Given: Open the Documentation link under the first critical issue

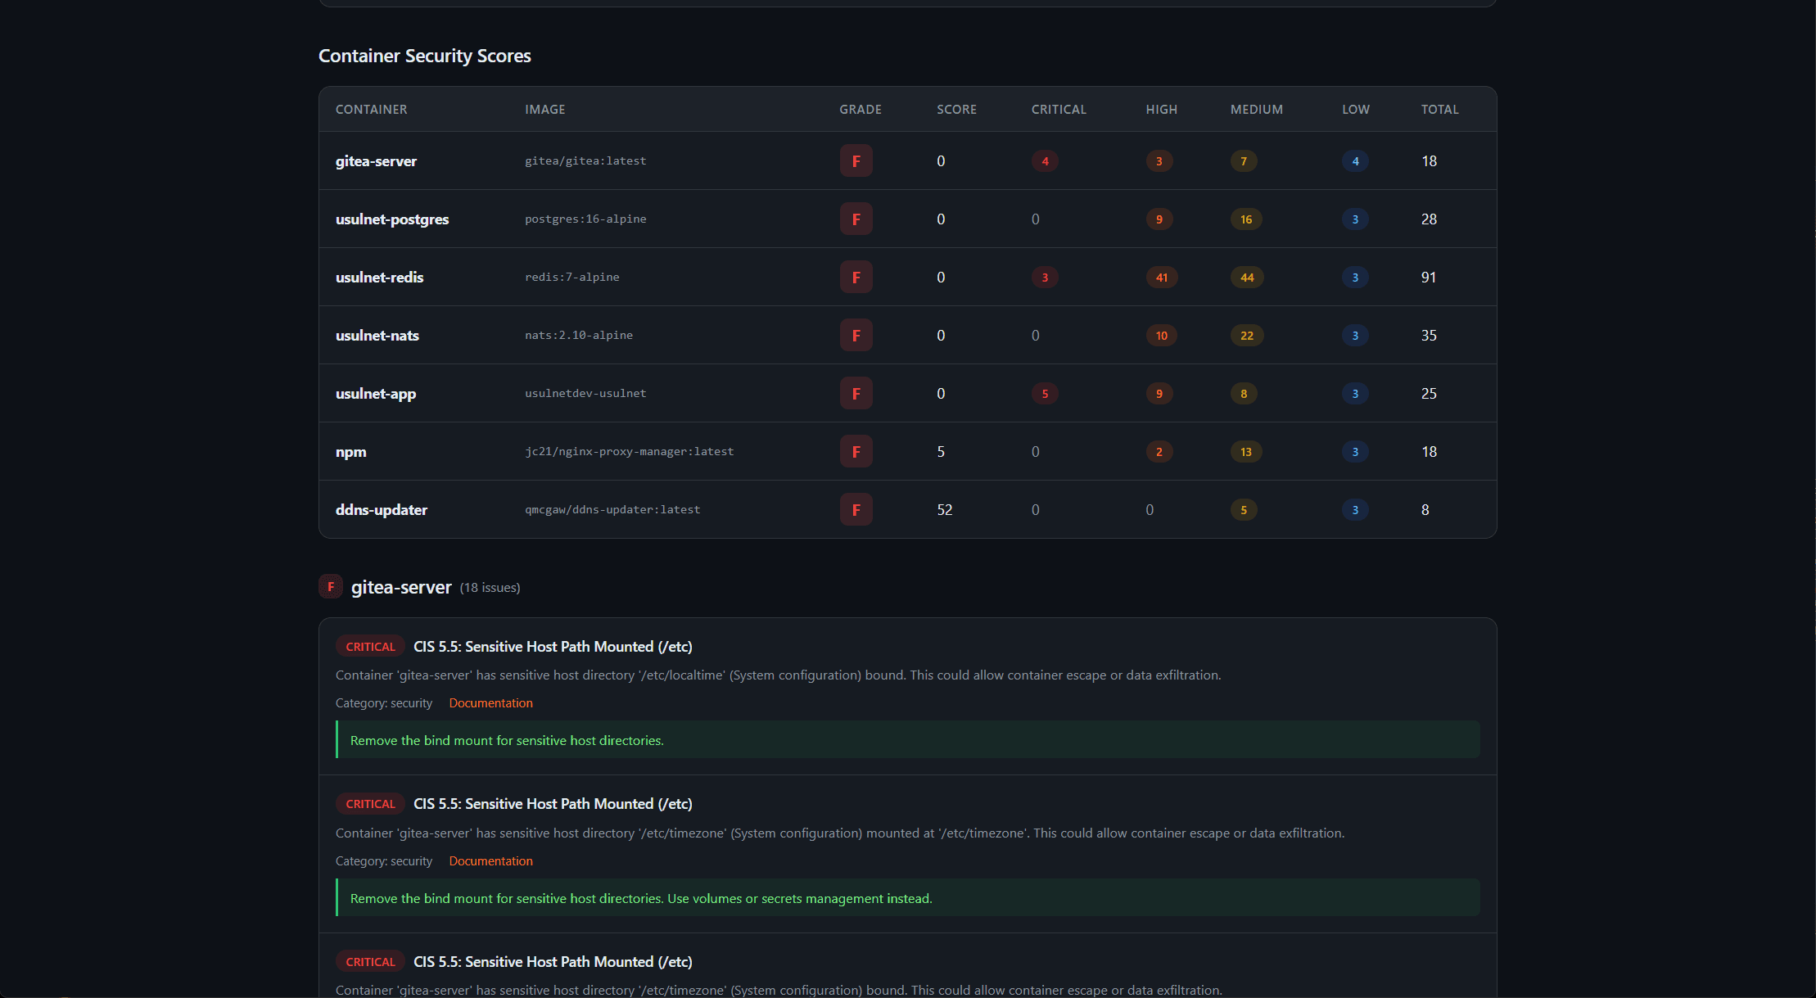Looking at the screenshot, I should [x=490, y=702].
